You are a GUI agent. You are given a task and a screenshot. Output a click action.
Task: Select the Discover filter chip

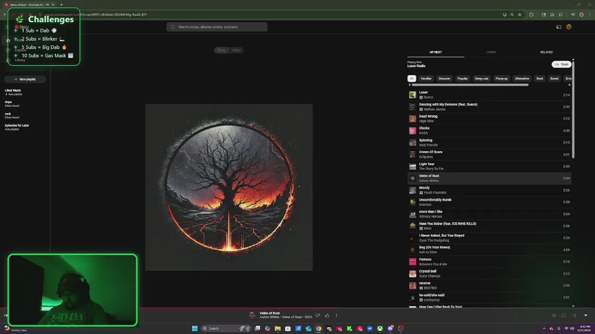coord(444,78)
